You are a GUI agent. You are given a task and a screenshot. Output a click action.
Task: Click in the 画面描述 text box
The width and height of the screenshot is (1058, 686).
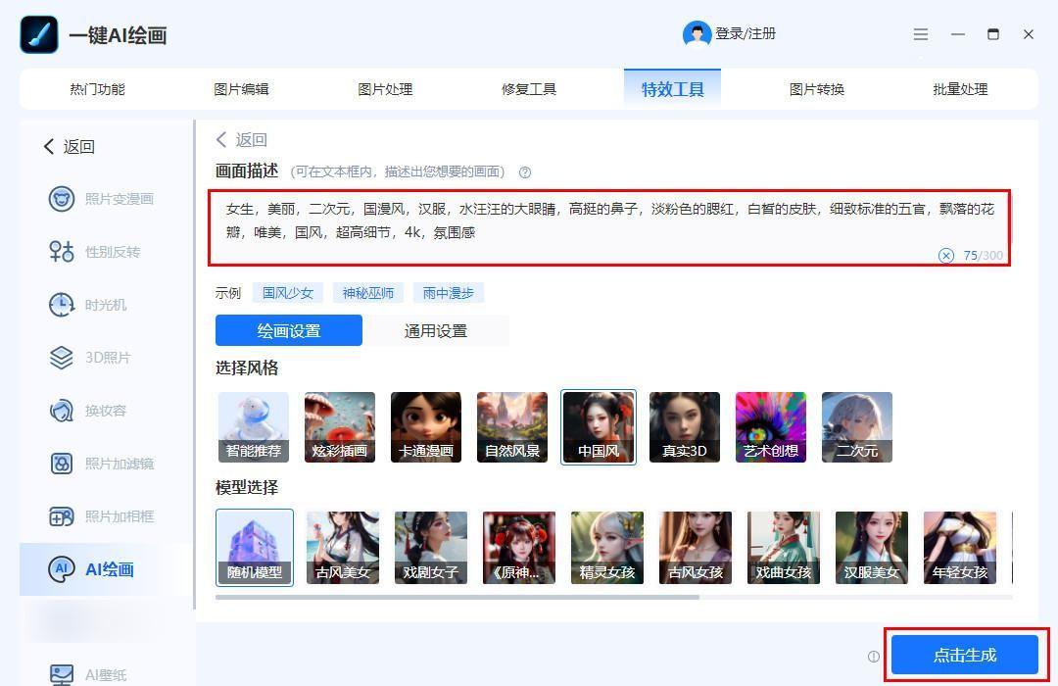coord(609,227)
